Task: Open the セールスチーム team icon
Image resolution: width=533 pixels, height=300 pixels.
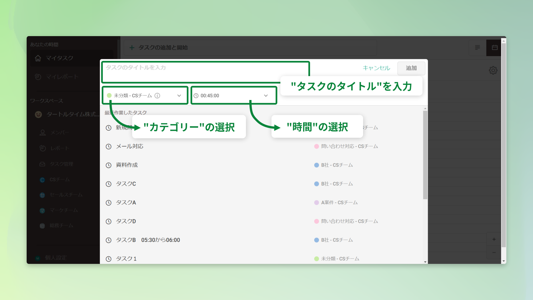Action: [42, 195]
